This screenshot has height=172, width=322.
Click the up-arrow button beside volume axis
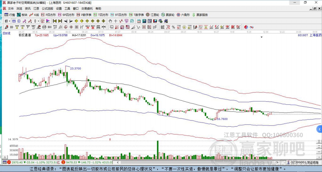click(x=5, y=157)
